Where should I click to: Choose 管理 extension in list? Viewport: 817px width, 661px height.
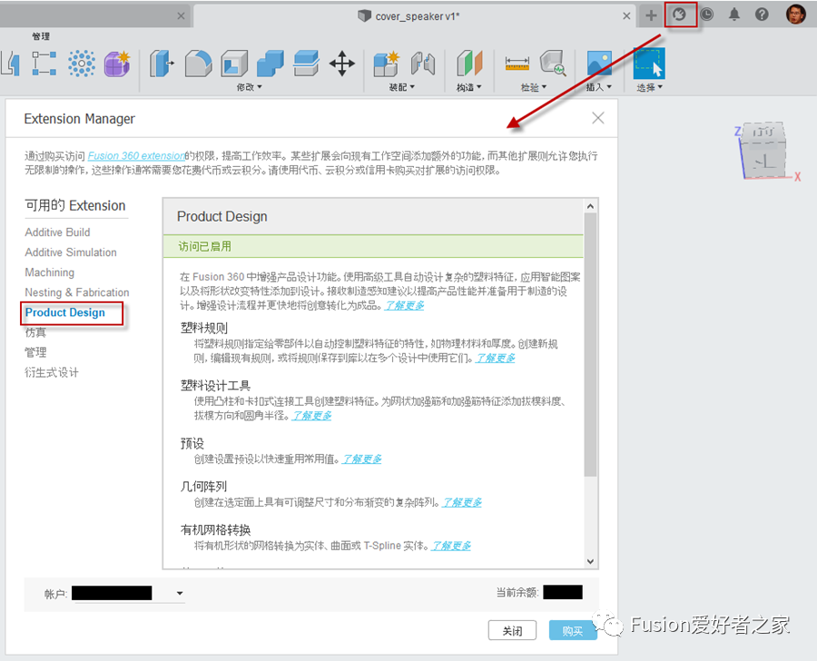click(35, 353)
